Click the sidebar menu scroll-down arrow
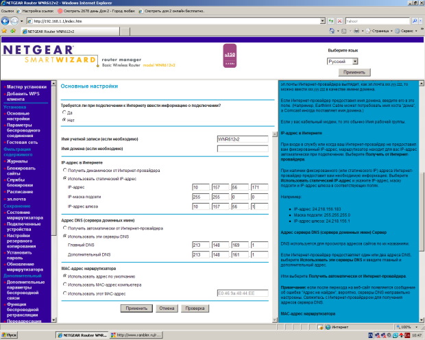425x340 pixels. point(53,320)
